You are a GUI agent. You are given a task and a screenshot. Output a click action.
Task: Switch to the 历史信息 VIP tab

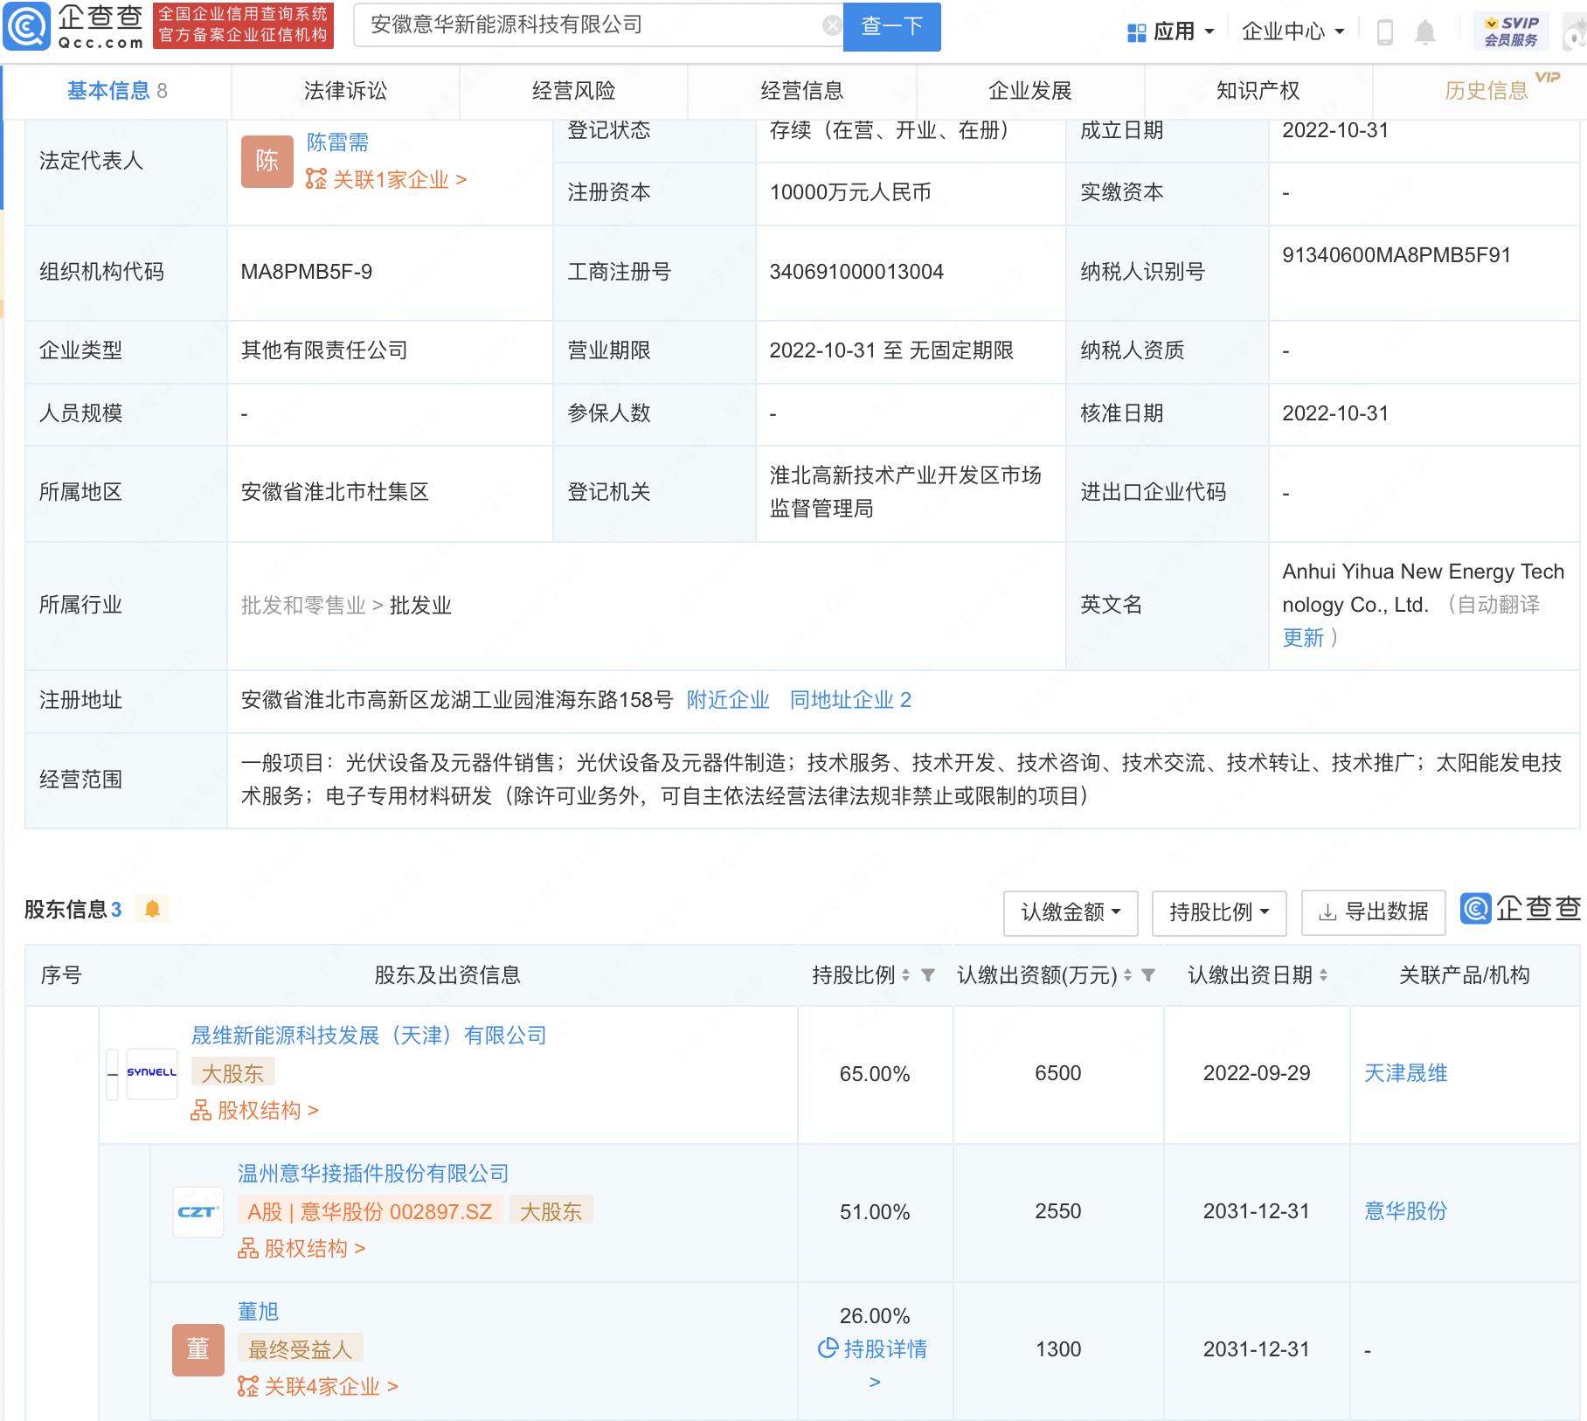(x=1486, y=91)
